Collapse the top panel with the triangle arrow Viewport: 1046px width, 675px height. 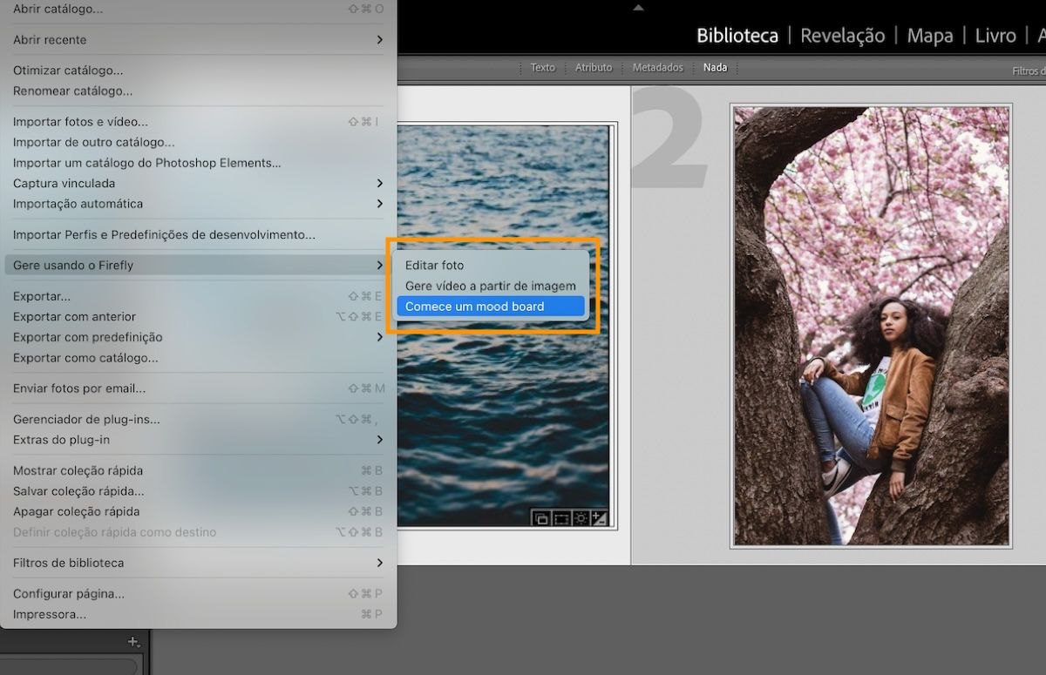coord(638,7)
